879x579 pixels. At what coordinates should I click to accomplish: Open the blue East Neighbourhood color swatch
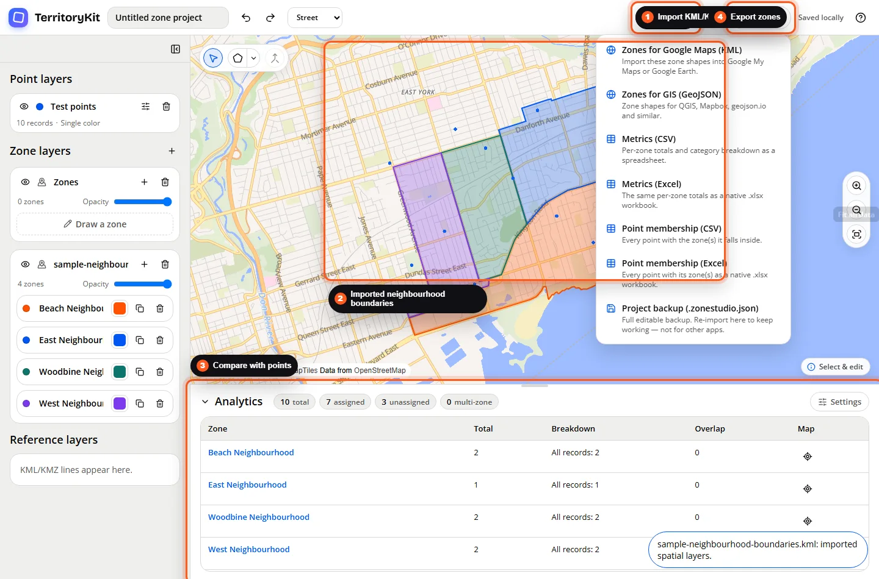point(120,340)
